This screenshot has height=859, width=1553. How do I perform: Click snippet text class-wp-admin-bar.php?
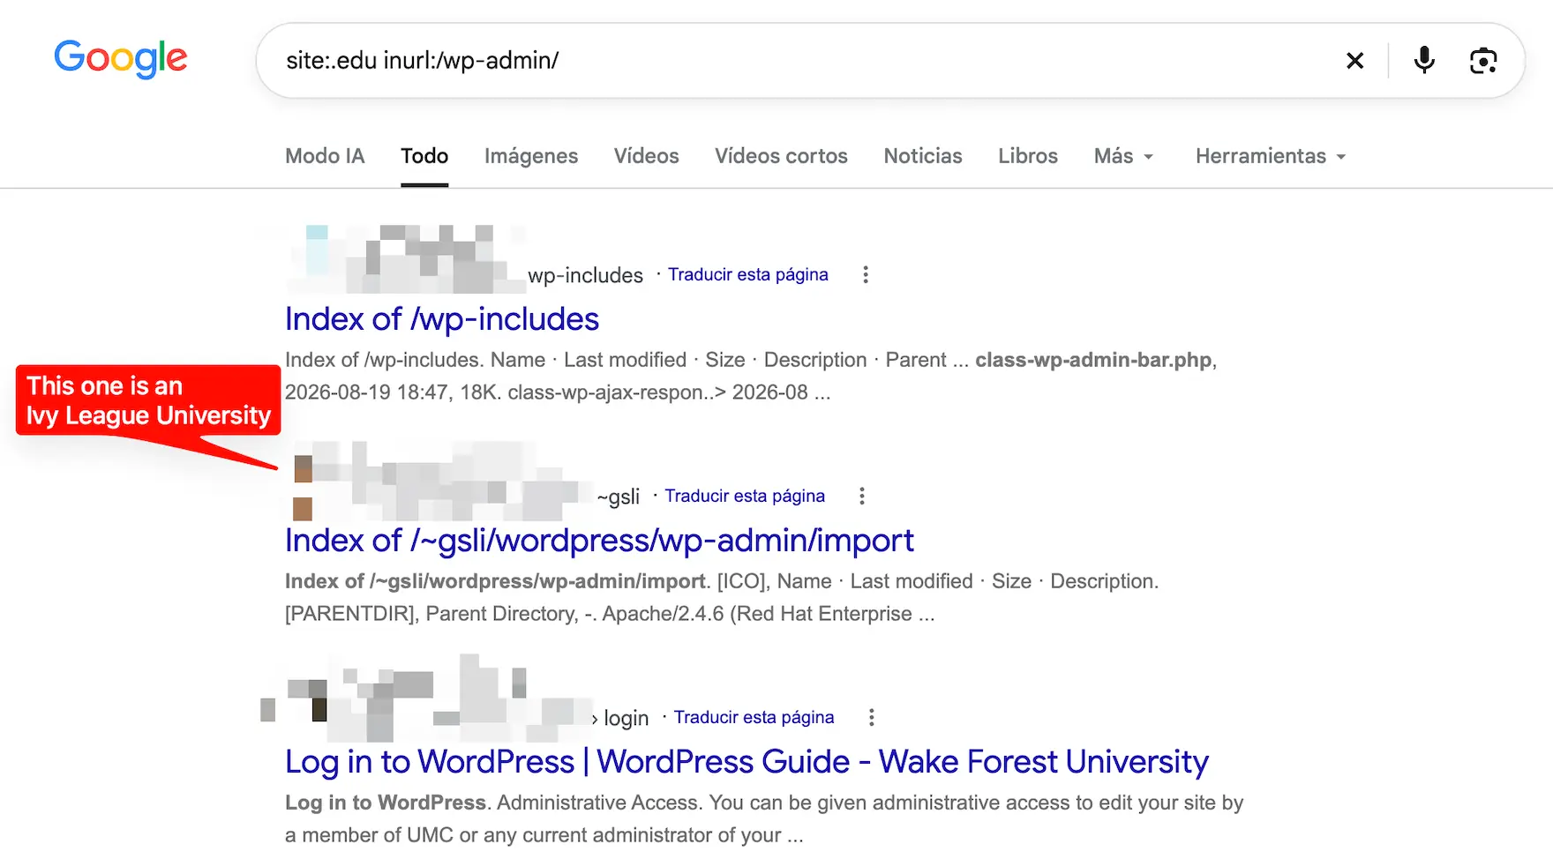tap(1093, 360)
